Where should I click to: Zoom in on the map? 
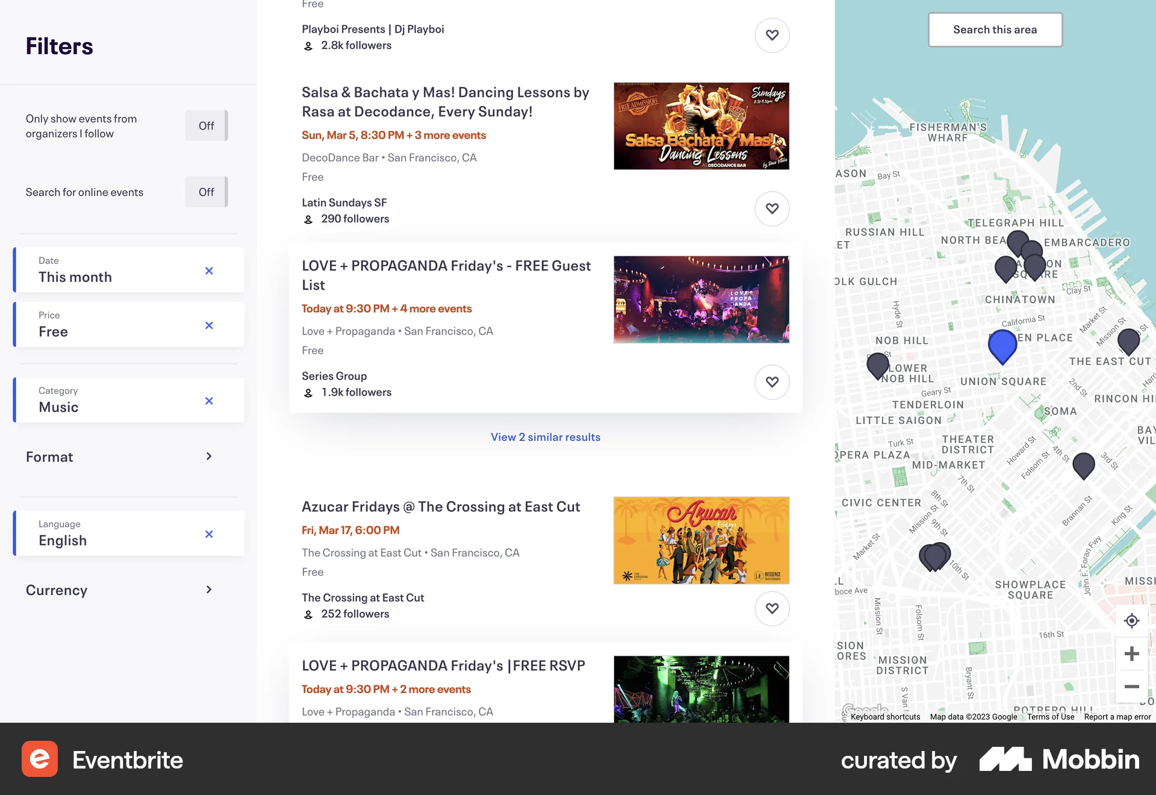[1132, 653]
